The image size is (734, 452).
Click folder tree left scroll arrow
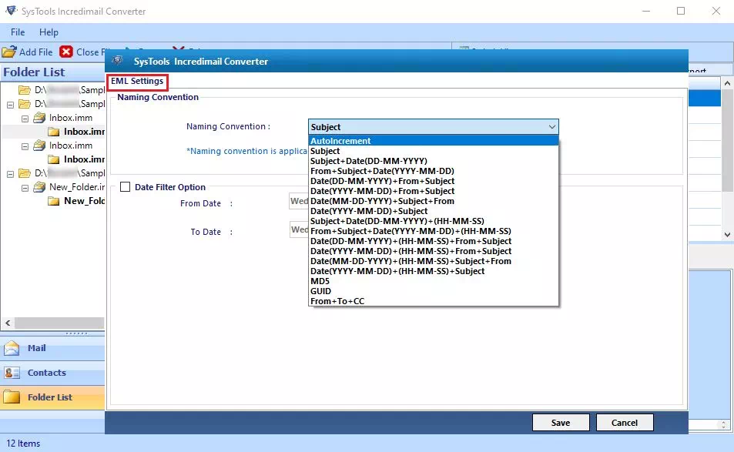coord(8,323)
